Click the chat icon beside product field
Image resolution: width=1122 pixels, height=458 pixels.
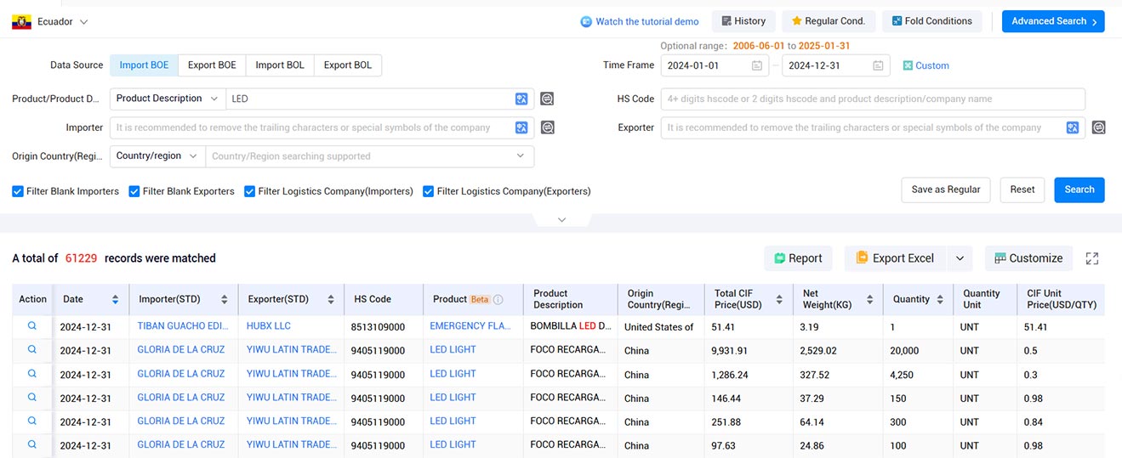547,99
